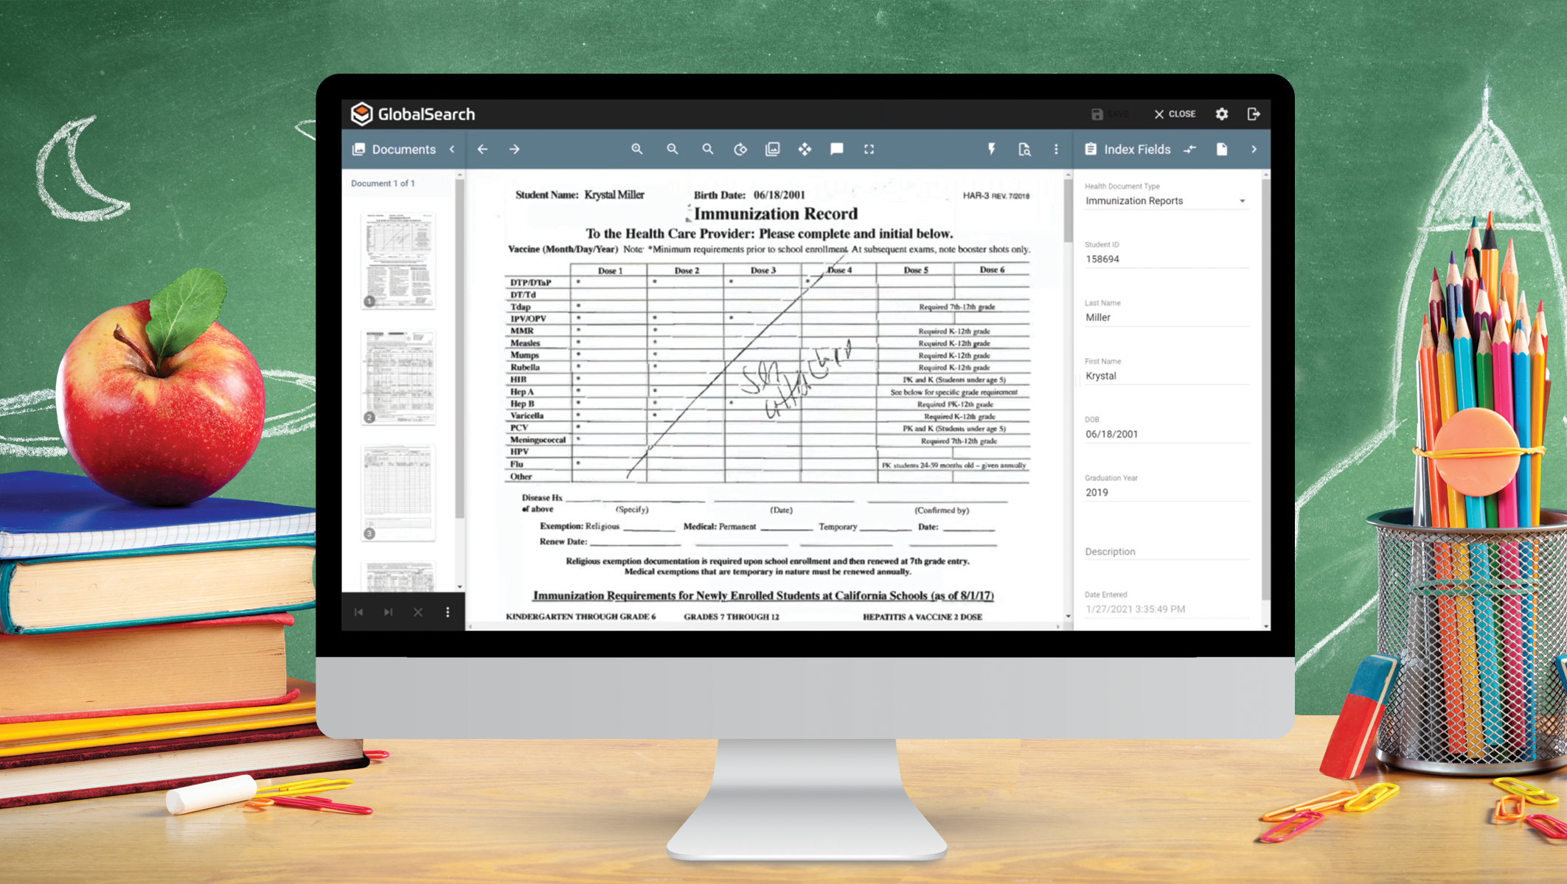
Task: Collapse Index Fields panel chevron
Action: pos(1254,150)
